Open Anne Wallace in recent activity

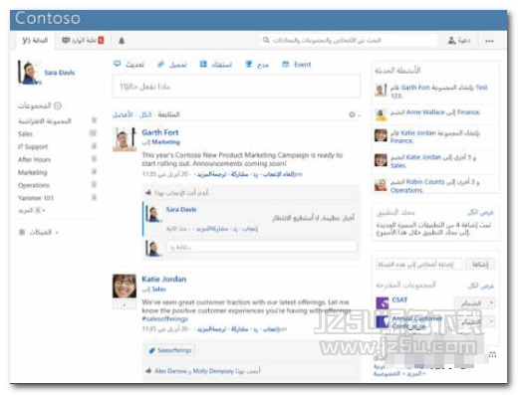(x=425, y=112)
